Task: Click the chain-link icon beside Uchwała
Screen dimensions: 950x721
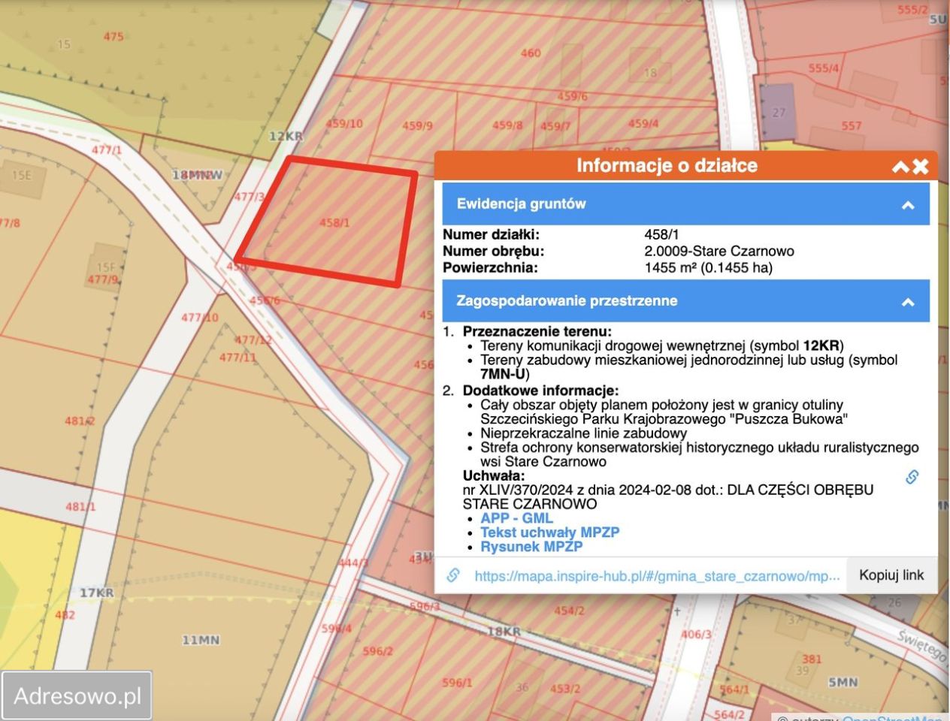Action: tap(912, 477)
